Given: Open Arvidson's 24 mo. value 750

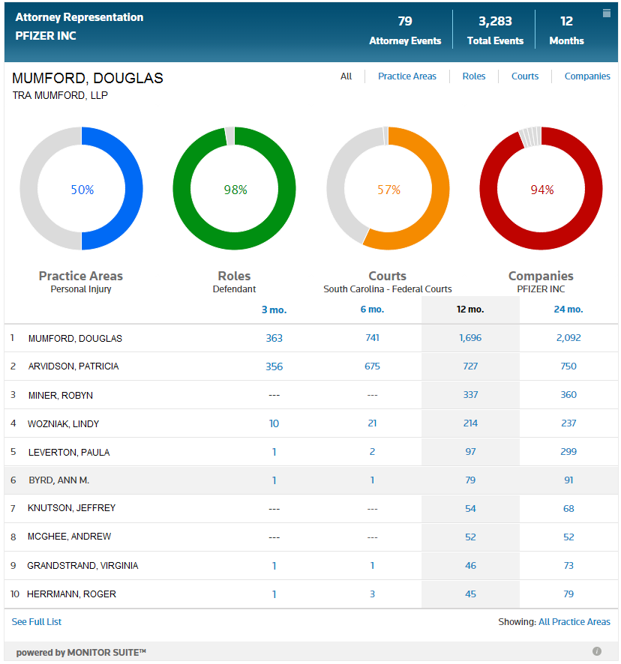Looking at the screenshot, I should point(568,366).
